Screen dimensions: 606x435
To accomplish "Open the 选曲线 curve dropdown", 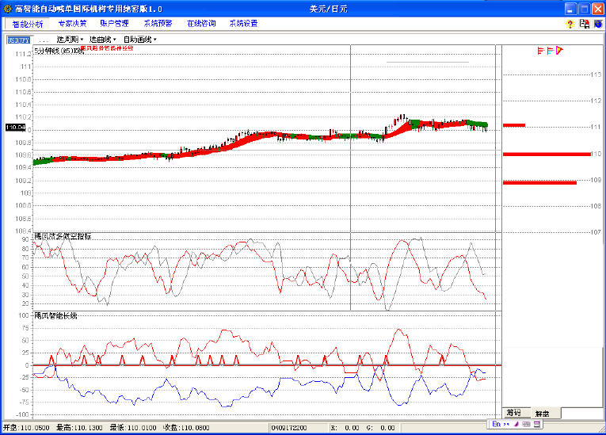I will 102,39.
